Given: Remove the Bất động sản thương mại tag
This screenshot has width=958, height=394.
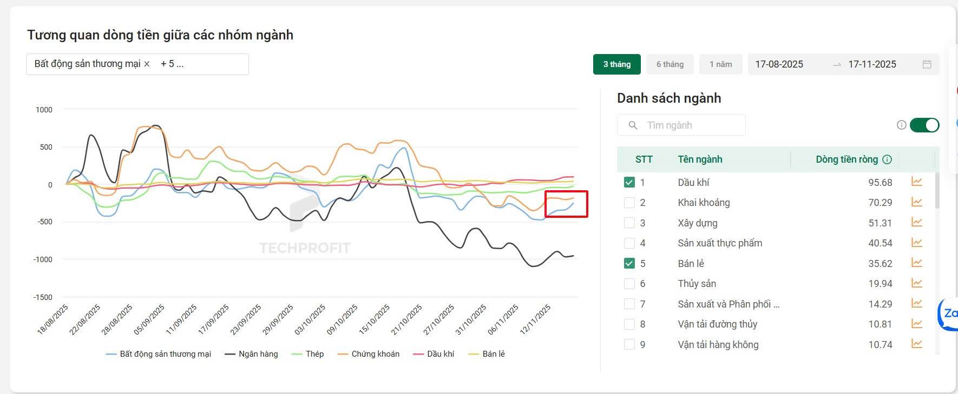Looking at the screenshot, I should [147, 64].
